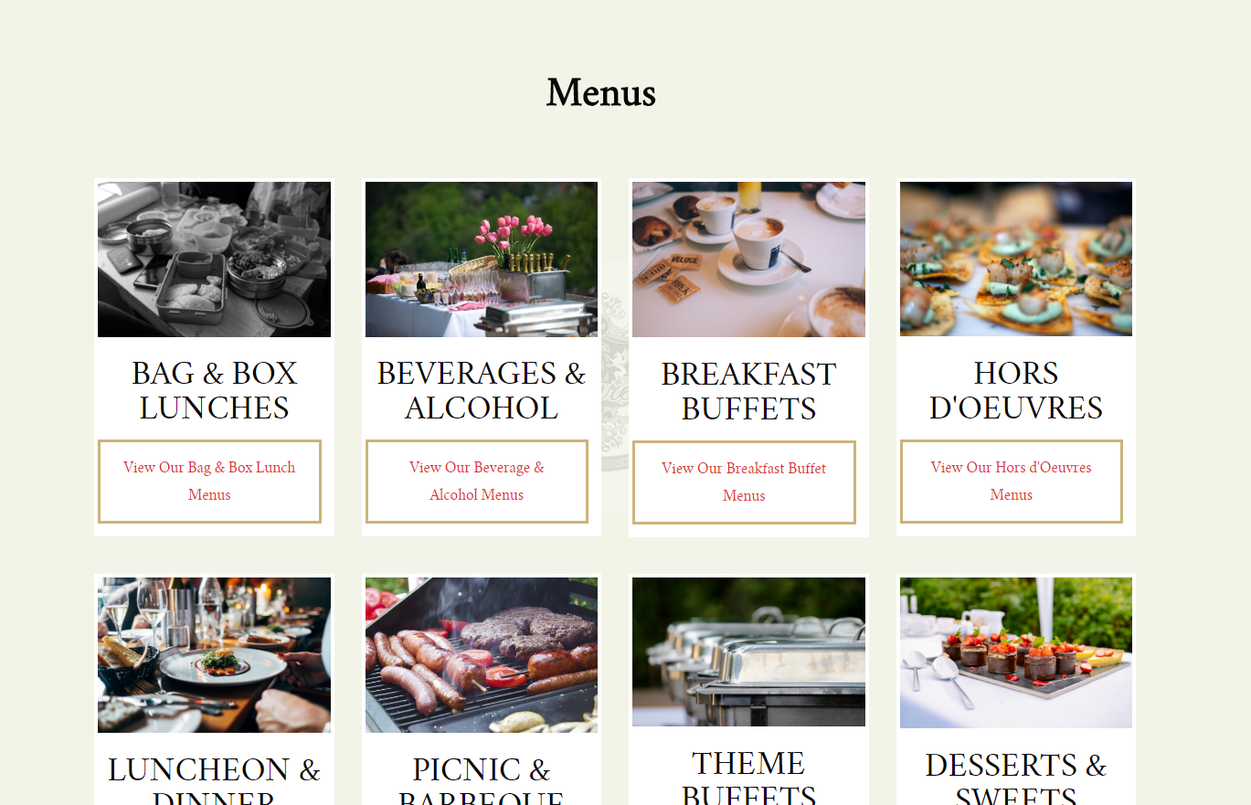Viewport: 1251px width, 805px height.
Task: Open View Our Beverage & Alcohol Menus
Action: (x=477, y=482)
